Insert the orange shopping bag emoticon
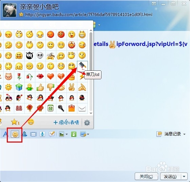190x182 pixels. click(72, 108)
